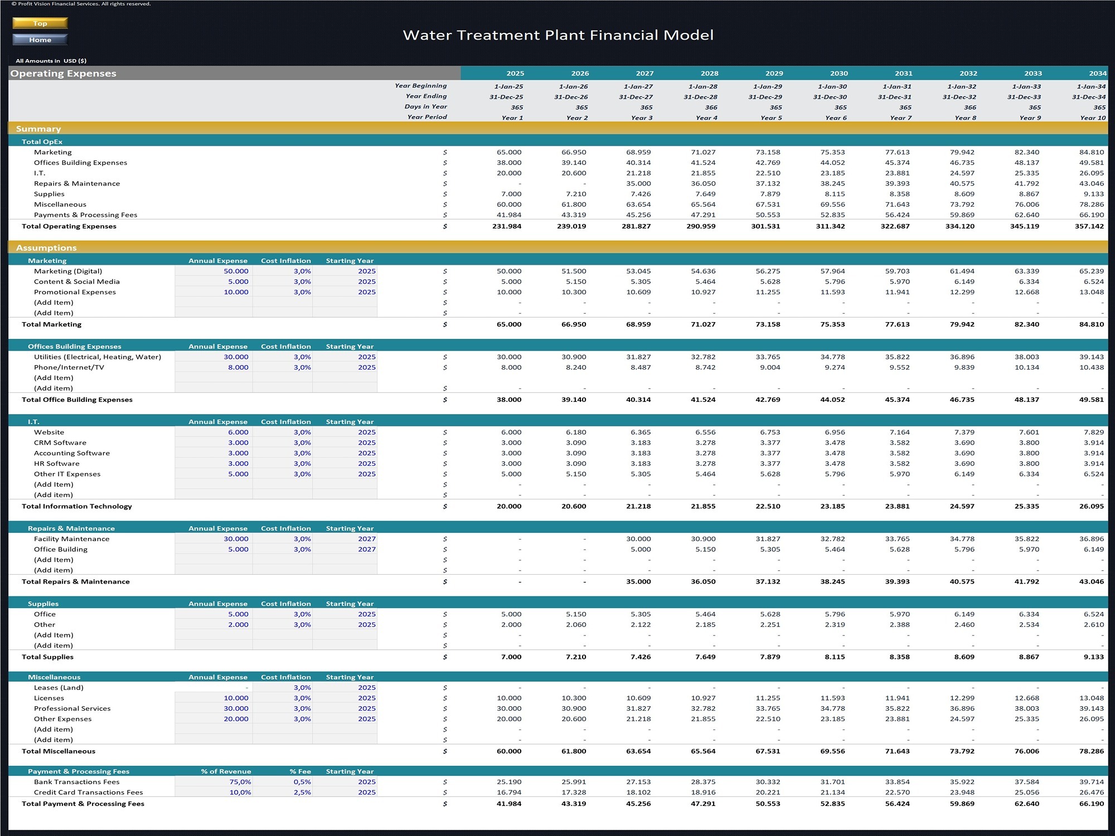Click the blue Home button
Image resolution: width=1115 pixels, height=836 pixels.
pyautogui.click(x=40, y=40)
